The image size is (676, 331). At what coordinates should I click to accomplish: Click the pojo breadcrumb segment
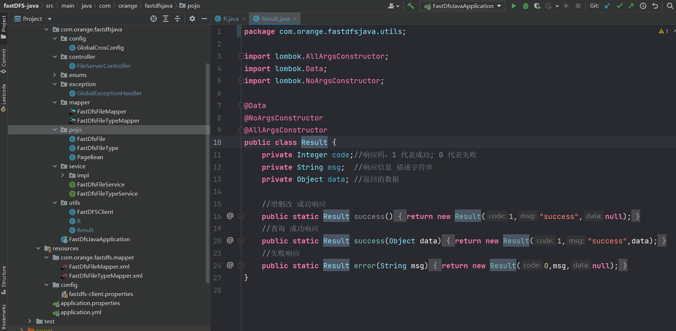click(190, 5)
